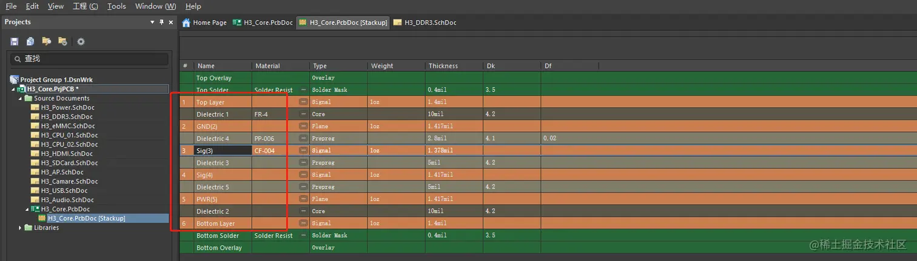The height and width of the screenshot is (261, 917).
Task: Click the Save Project icon in Projects panel
Action: pos(15,41)
